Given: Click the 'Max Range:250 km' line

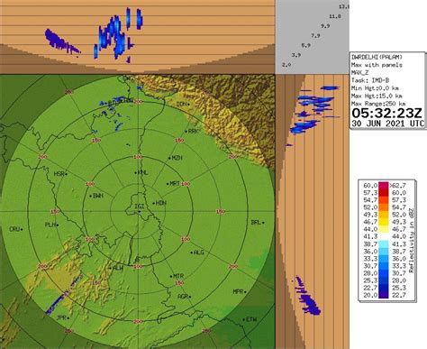Looking at the screenshot, I should pos(378,104).
